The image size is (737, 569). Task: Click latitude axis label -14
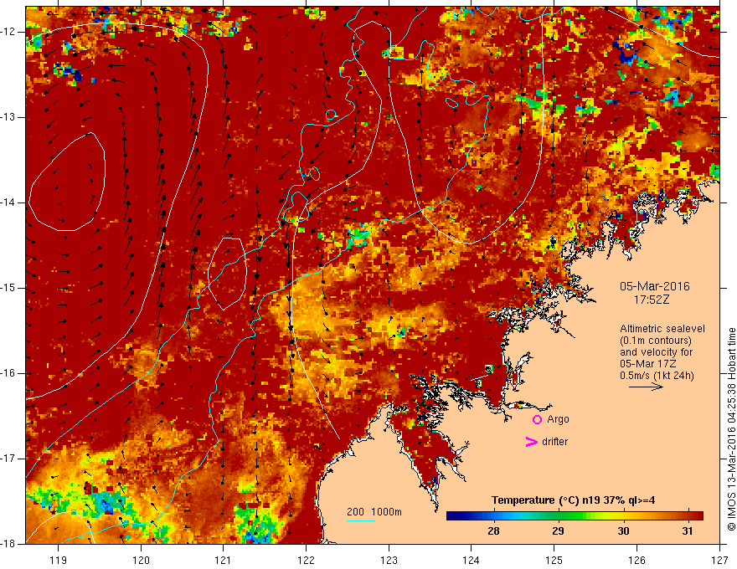(x=8, y=202)
